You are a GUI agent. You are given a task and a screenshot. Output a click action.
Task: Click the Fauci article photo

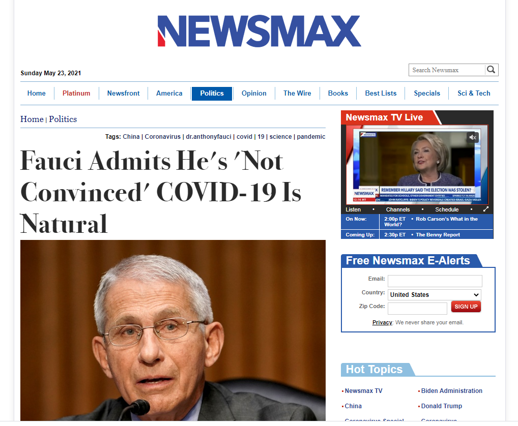(173, 330)
